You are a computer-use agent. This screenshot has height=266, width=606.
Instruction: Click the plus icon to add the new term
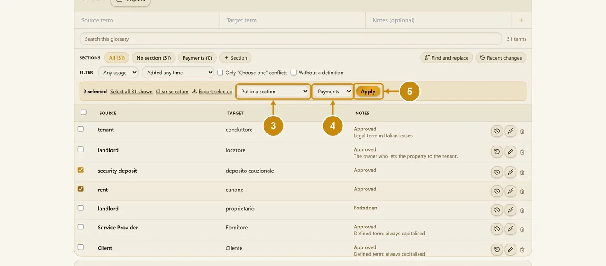521,20
